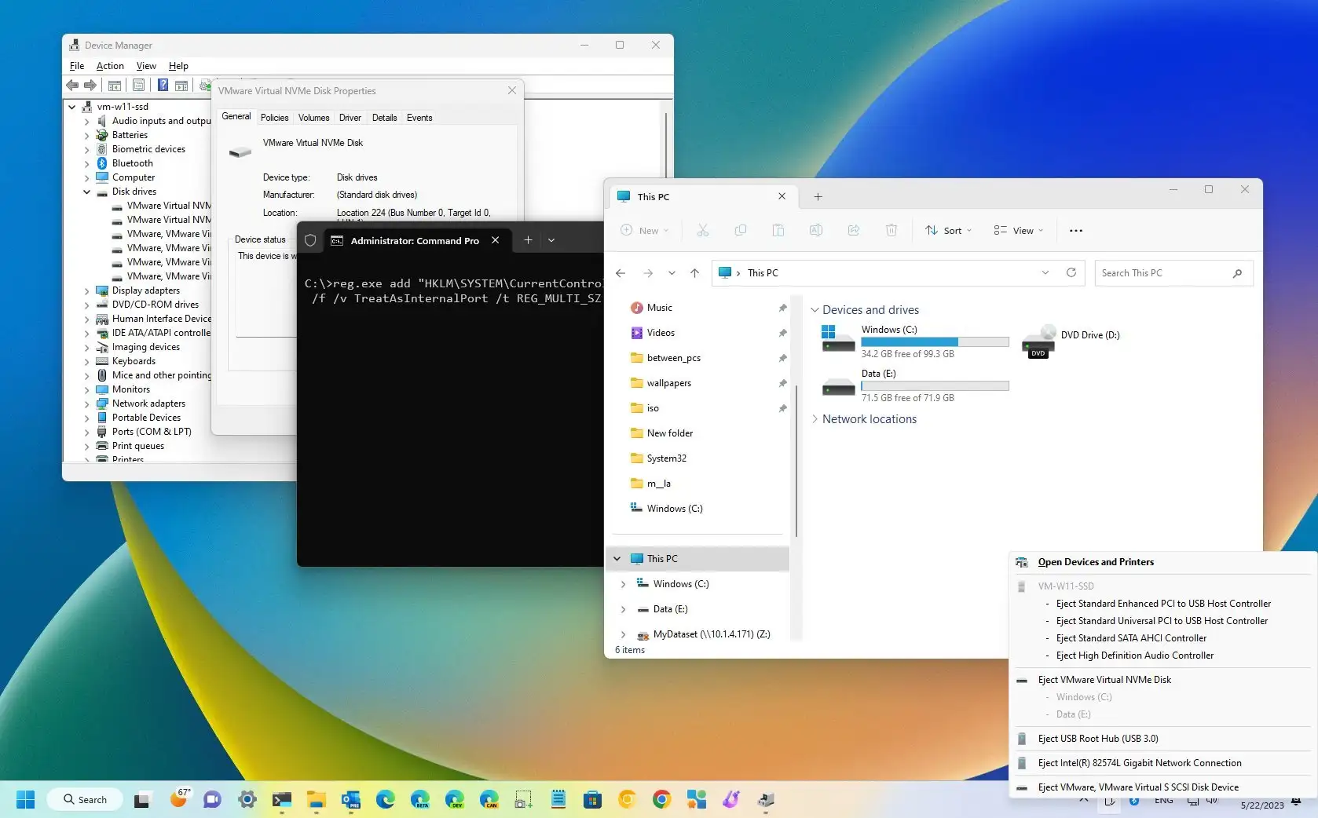Click the shield icon in Command Prompt title bar
Viewport: 1318px width, 818px height.
[x=310, y=240]
